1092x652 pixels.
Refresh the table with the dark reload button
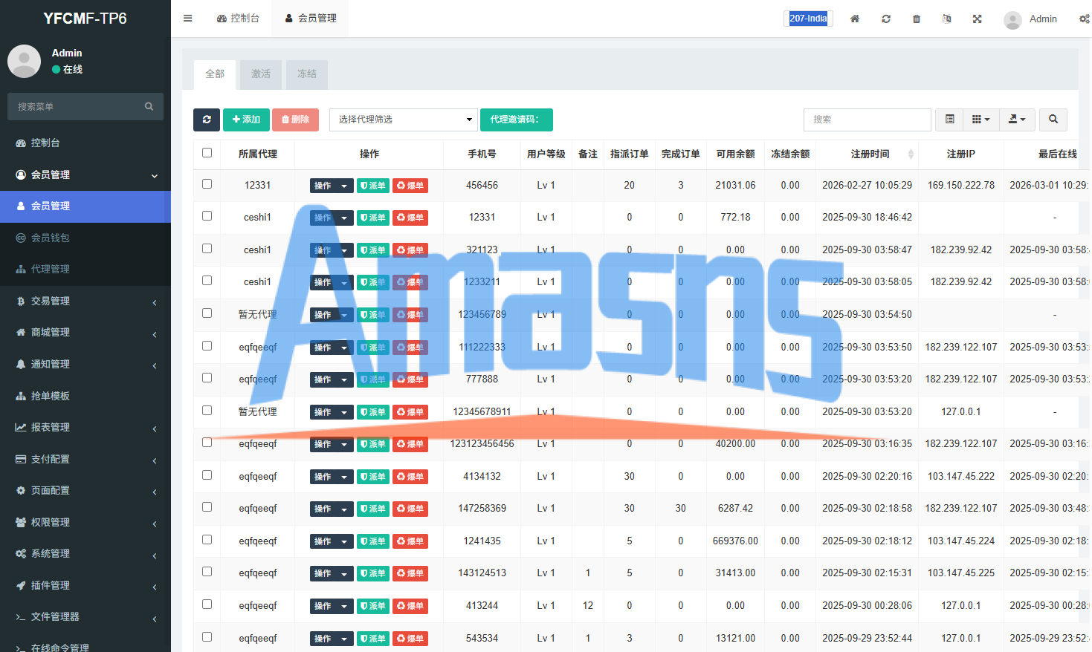[207, 120]
